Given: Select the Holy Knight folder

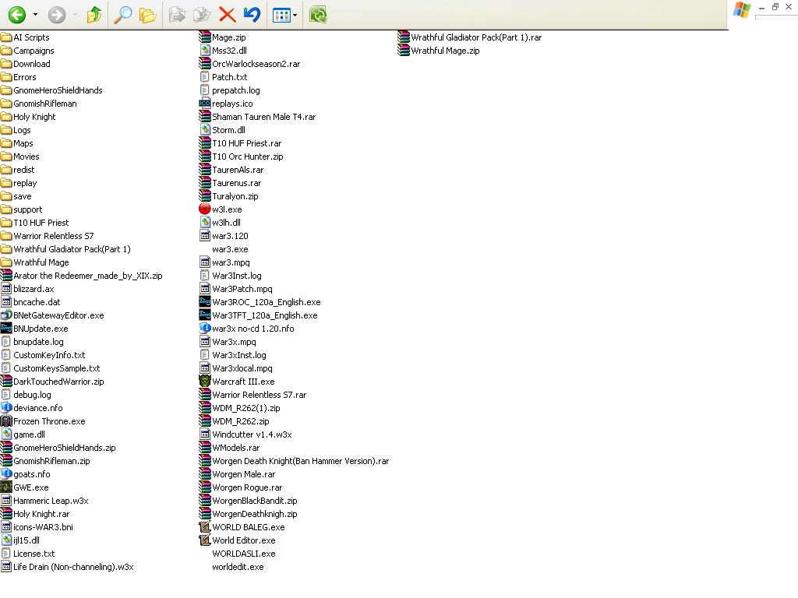Looking at the screenshot, I should tap(28, 117).
